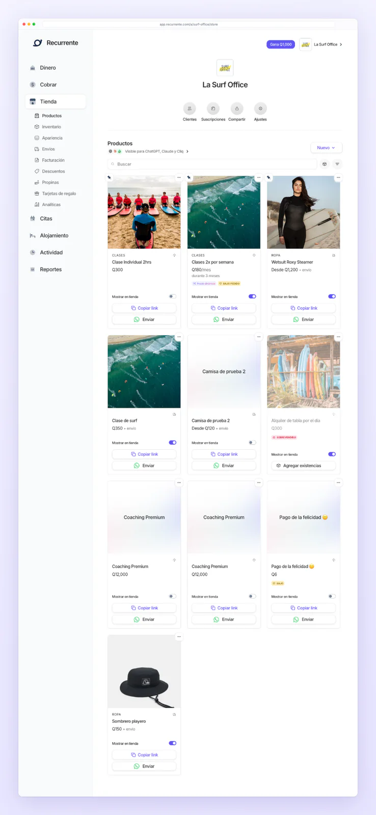Expand the Nuevo dropdown button
Image resolution: width=376 pixels, height=815 pixels.
pyautogui.click(x=326, y=148)
